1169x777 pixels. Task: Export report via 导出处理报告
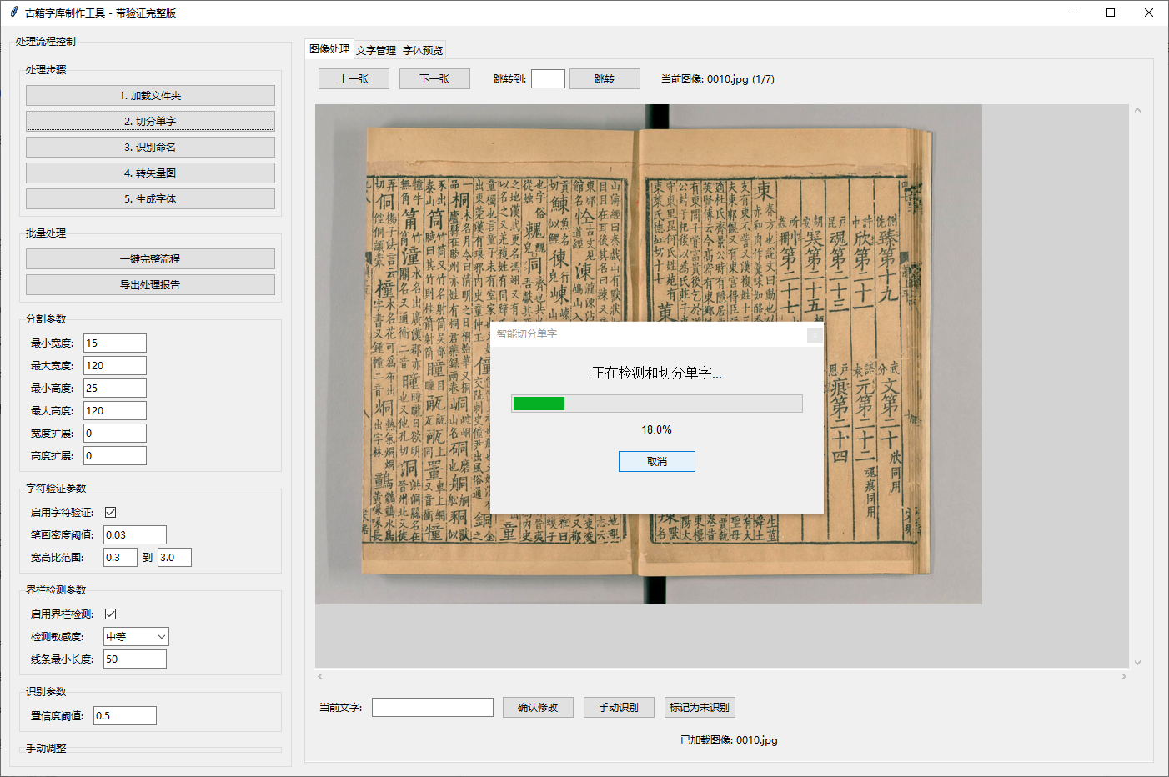(x=150, y=284)
